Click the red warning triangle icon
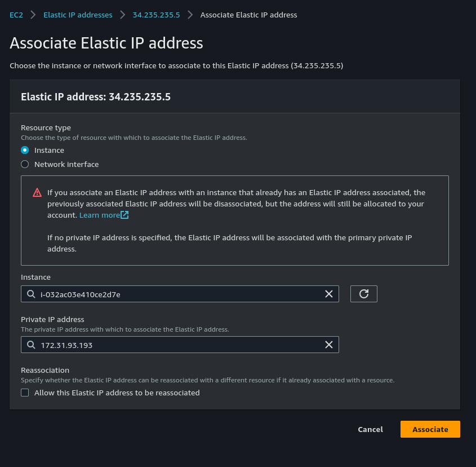 click(x=37, y=192)
